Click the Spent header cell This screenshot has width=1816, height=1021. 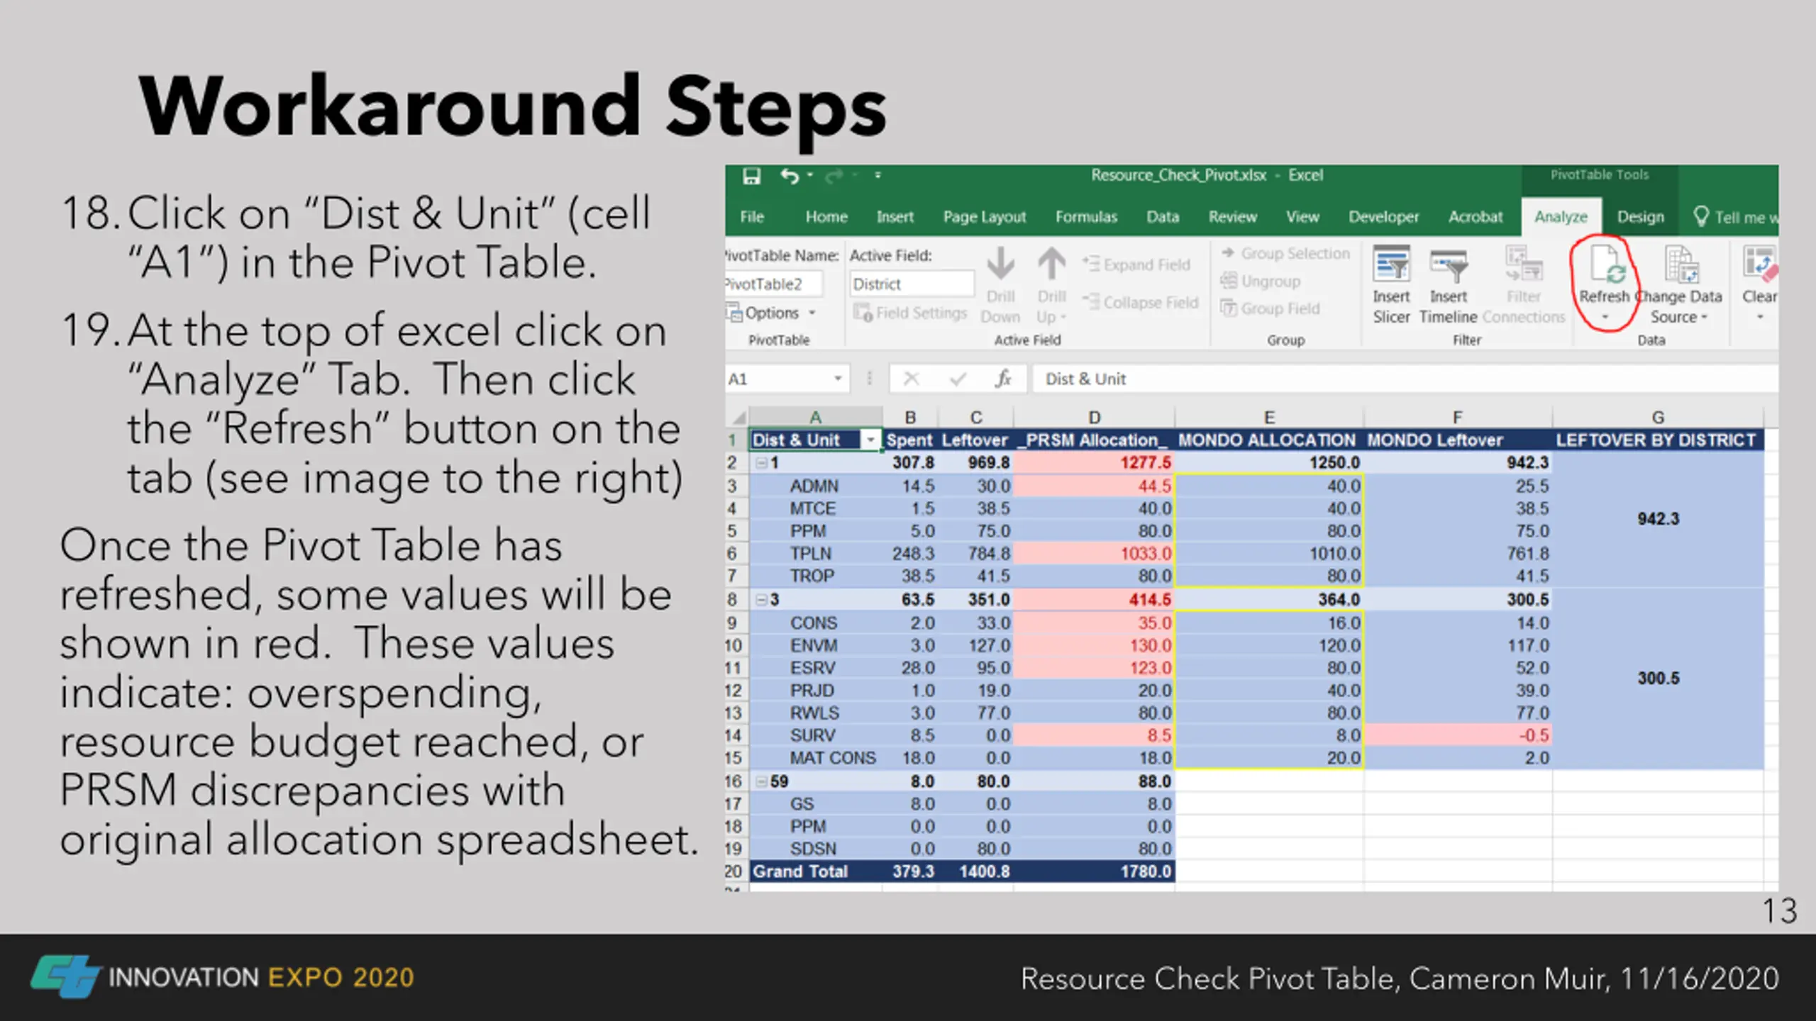[910, 440]
